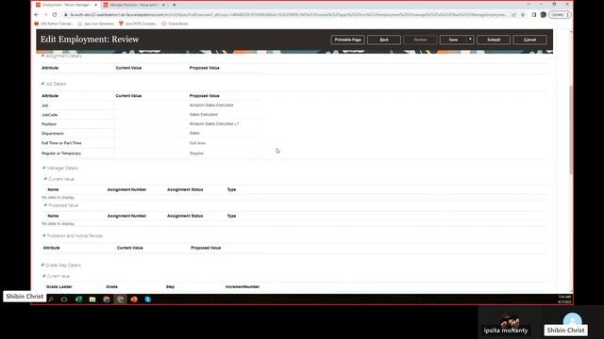Open Excel from the taskbar
This screenshot has height=339, width=604.
click(78, 299)
